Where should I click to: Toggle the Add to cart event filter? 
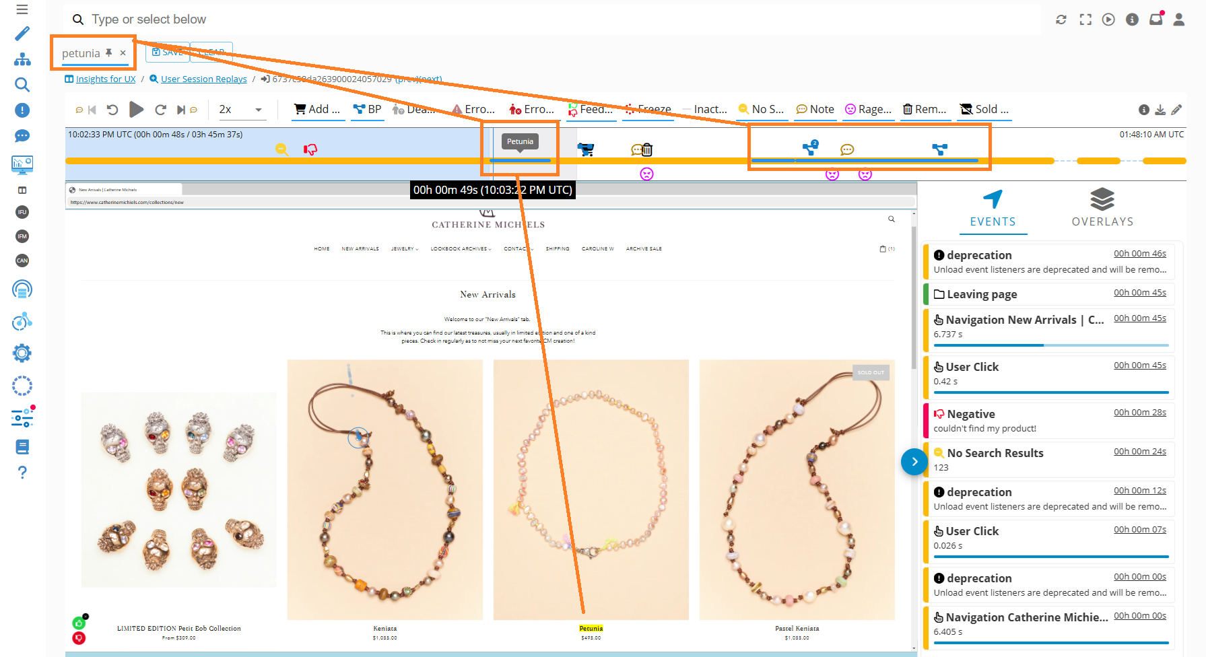click(318, 110)
